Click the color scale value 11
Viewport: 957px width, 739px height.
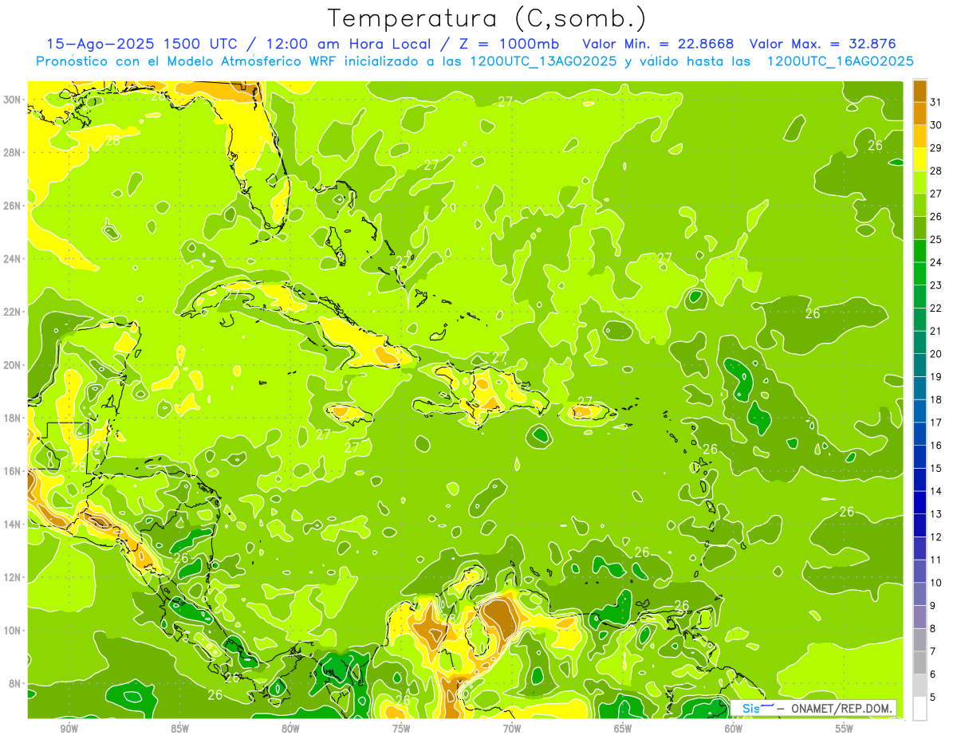coord(936,560)
